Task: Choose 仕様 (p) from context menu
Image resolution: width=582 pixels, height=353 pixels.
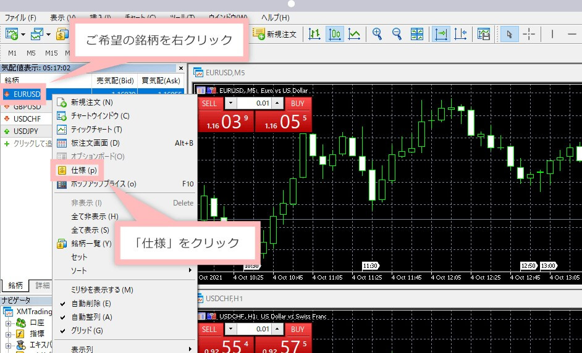Action: [84, 170]
